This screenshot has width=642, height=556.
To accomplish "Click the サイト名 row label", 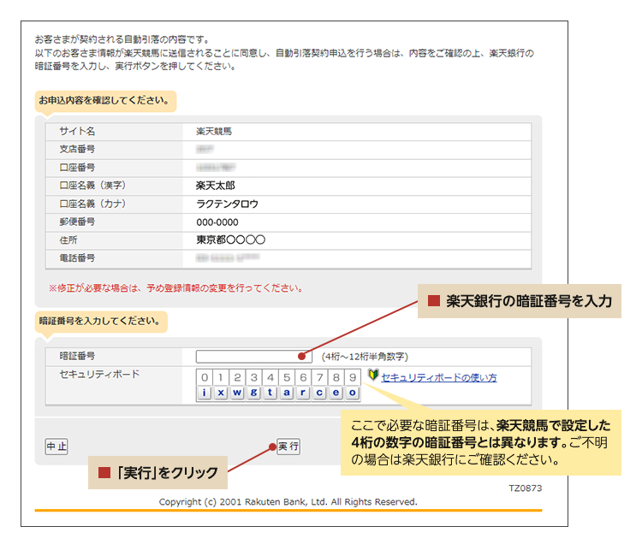I will (x=77, y=132).
